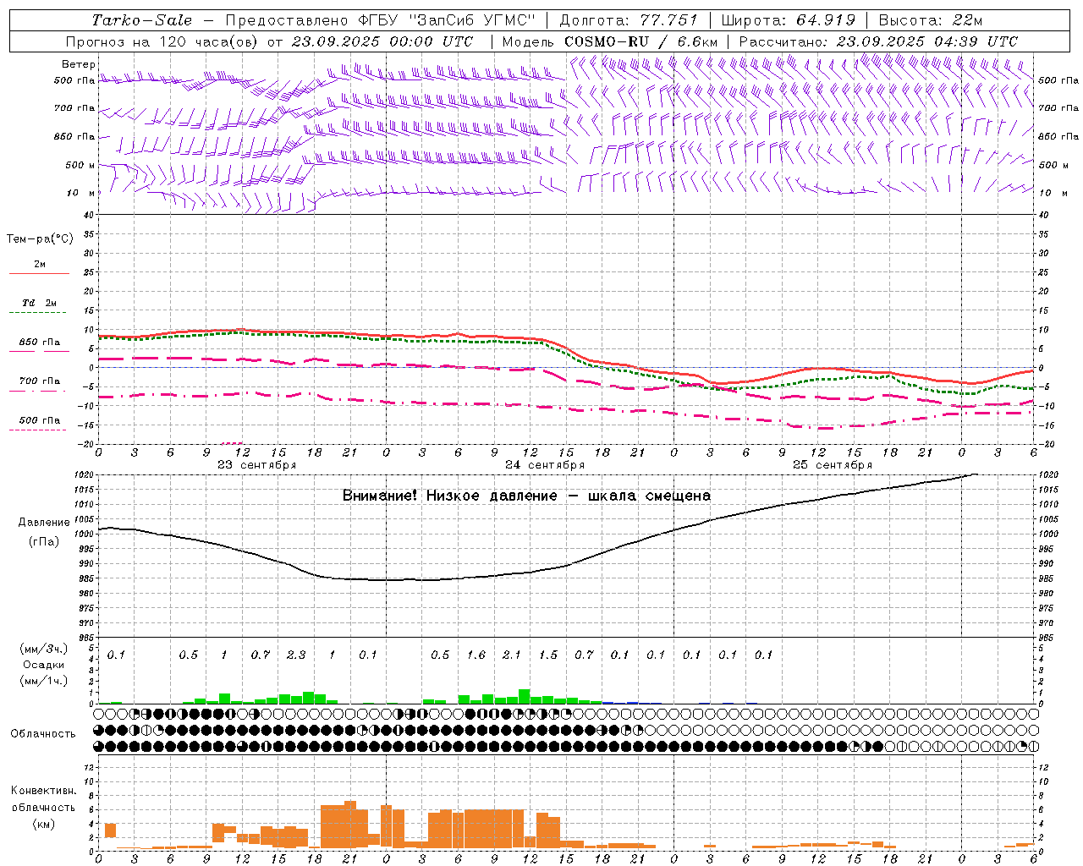Click 'Рассчитано: 23.09.2025 04:39 UTC' timestamp
Image resolution: width=1083 pixels, height=866 pixels.
pos(878,41)
